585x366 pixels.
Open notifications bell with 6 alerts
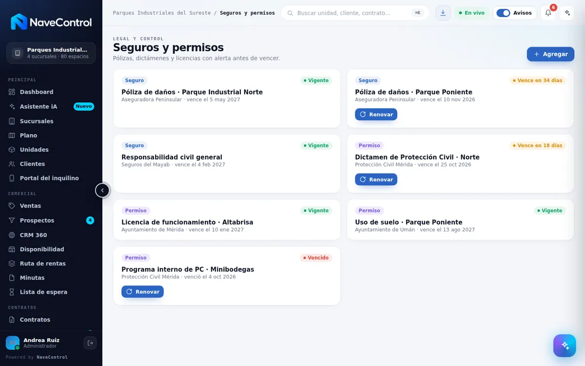coord(548,13)
